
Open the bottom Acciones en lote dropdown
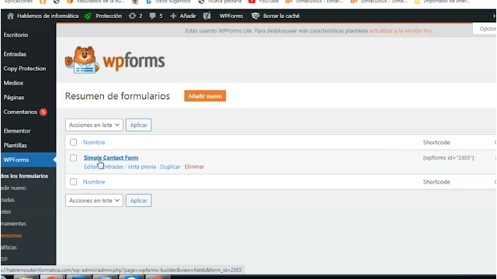[x=94, y=201]
